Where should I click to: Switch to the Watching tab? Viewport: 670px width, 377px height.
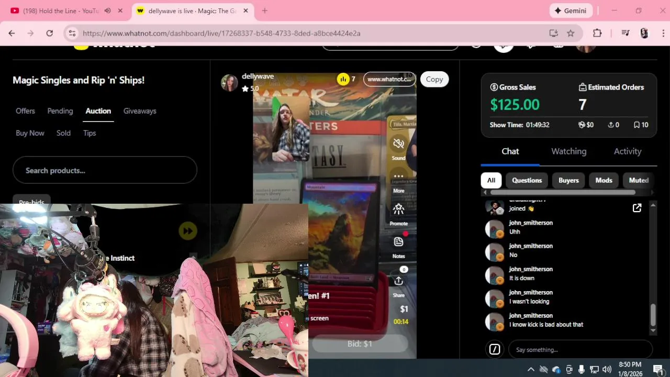point(569,151)
